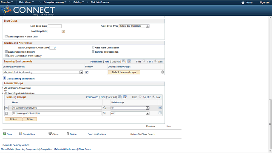Go to next row in Learning Environments
272x153 pixels.
[x=156, y=61]
